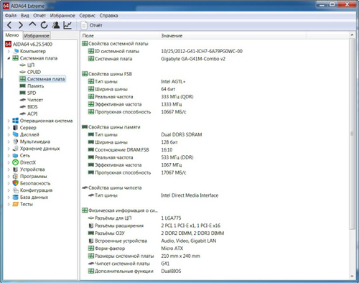This screenshot has width=359, height=283.
Task: Select the ЦП item icon
Action: click(x=22, y=65)
